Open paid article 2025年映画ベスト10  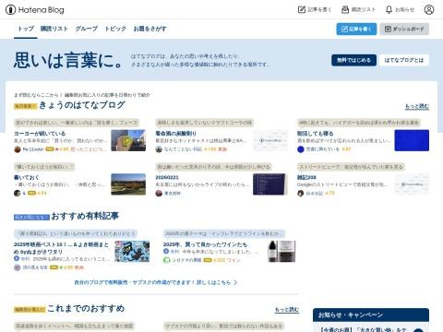[61, 248]
